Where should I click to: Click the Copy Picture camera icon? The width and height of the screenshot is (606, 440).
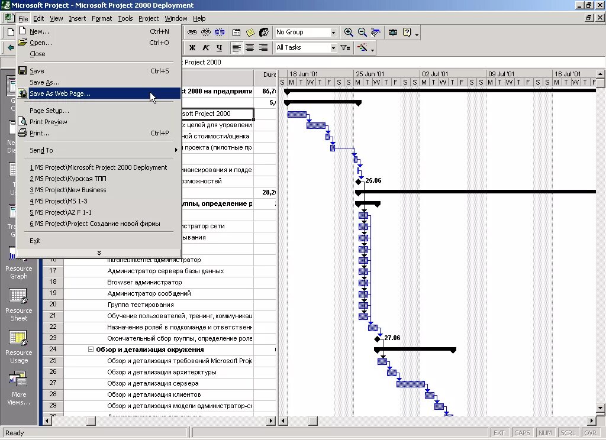393,33
